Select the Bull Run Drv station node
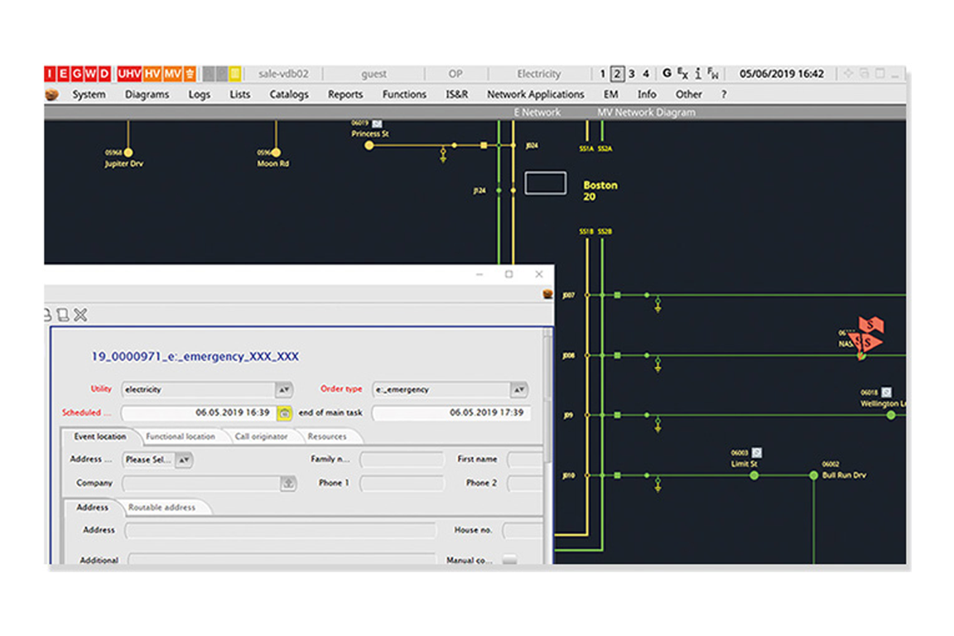954x636 pixels. click(x=813, y=475)
